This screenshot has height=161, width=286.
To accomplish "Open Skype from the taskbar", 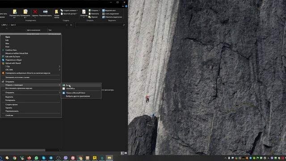I will pyautogui.click(x=44, y=158).
